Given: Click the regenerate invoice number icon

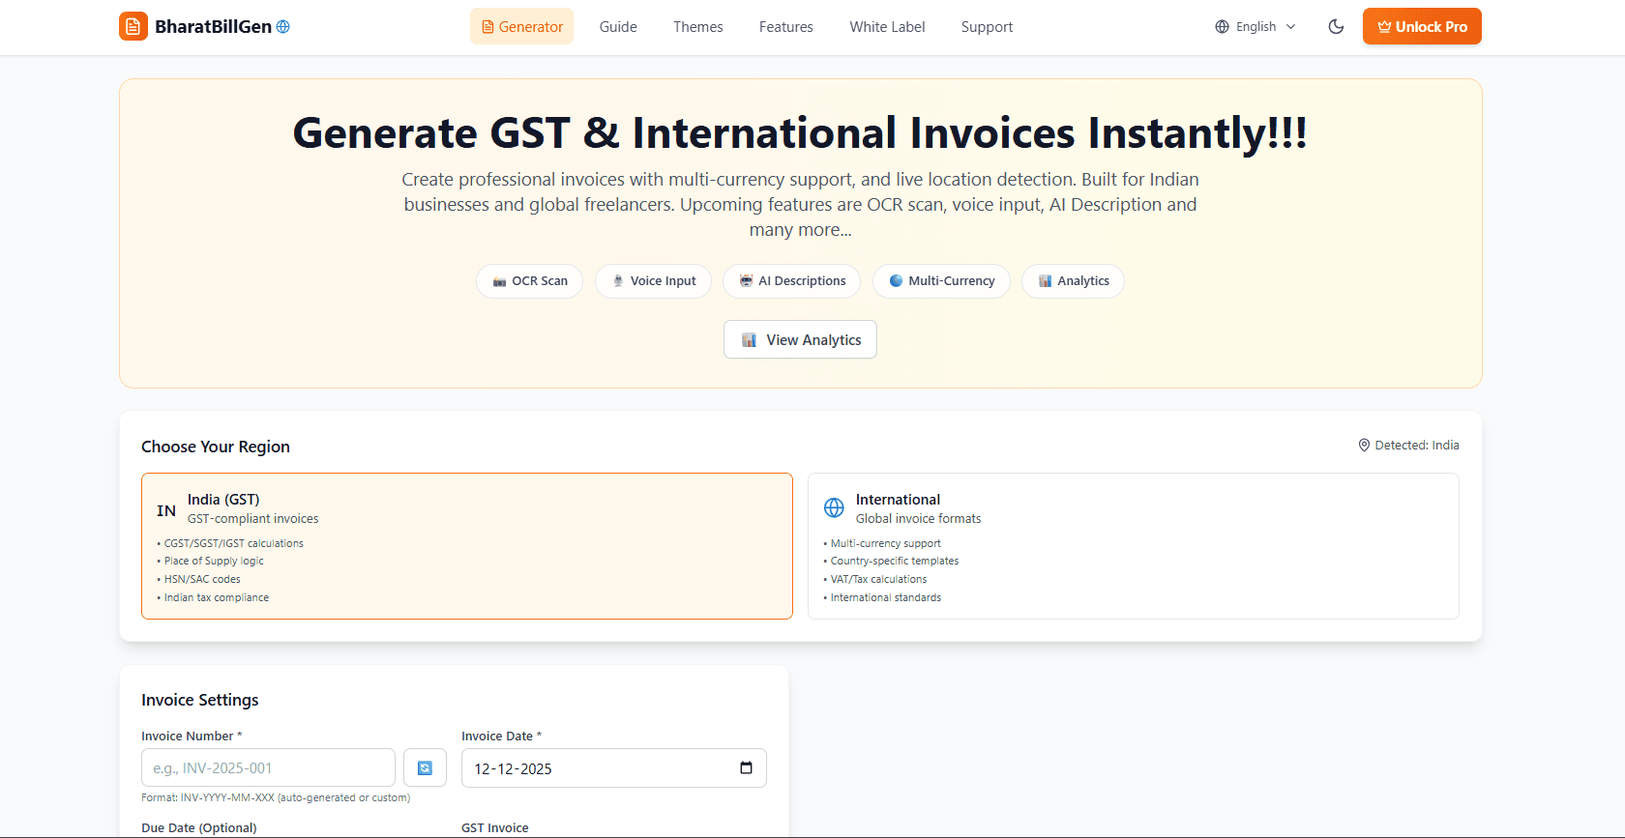Looking at the screenshot, I should [425, 768].
